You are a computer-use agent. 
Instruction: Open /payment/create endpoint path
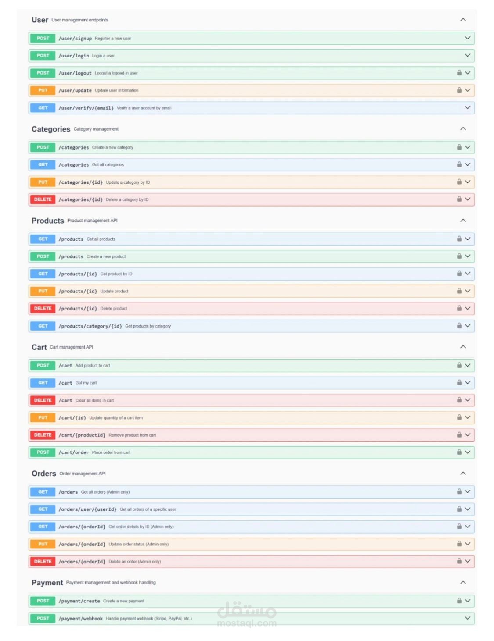79,601
